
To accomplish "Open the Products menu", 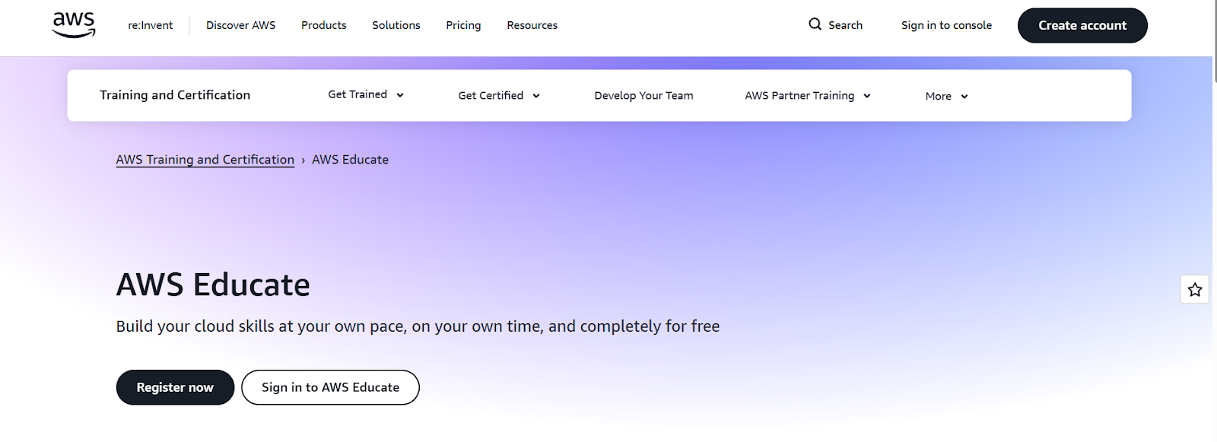I will tap(324, 25).
